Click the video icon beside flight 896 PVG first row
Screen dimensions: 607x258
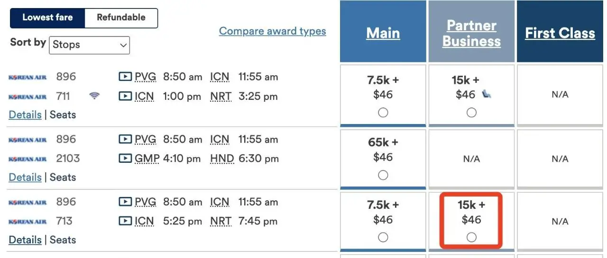point(125,77)
